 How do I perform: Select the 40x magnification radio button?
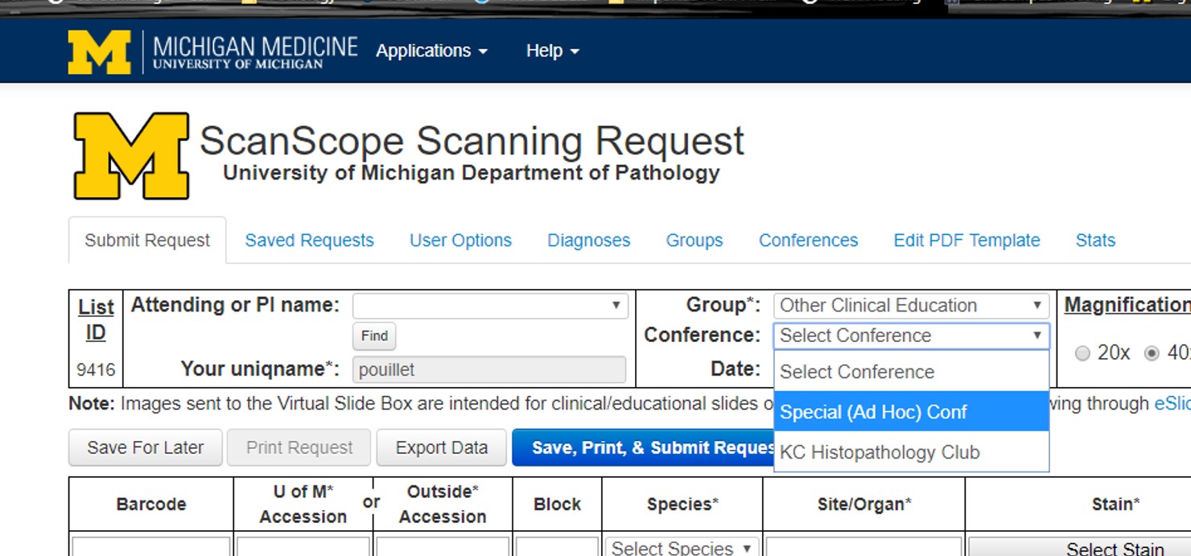[1152, 353]
